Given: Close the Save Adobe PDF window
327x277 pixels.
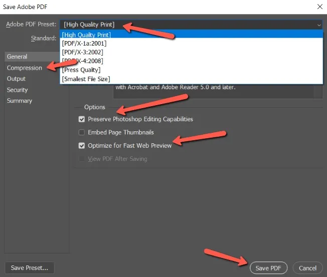Looking at the screenshot, I should click(x=319, y=7).
